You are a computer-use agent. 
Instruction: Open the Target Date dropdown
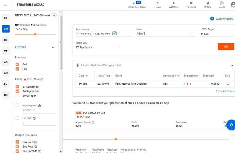pos(99,47)
